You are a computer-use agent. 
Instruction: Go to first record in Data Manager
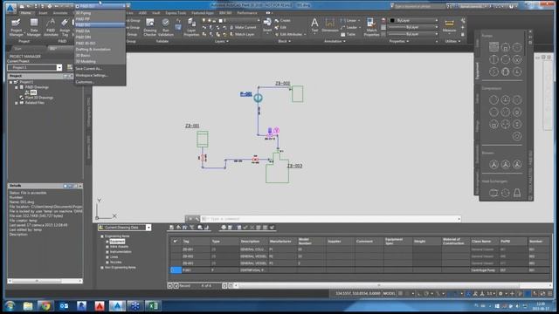pyautogui.click(x=170, y=285)
